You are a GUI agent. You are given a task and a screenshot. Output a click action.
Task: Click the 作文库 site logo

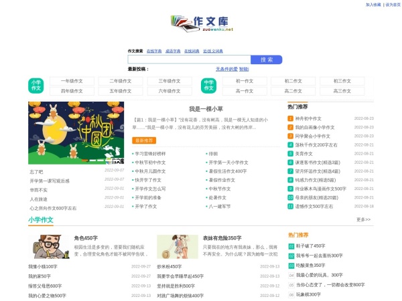202,23
